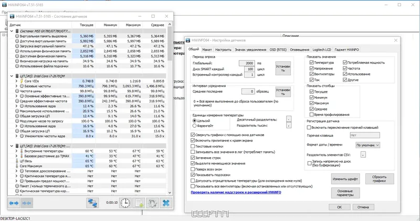Expand Критическая температура я... row

(x=16, y=176)
